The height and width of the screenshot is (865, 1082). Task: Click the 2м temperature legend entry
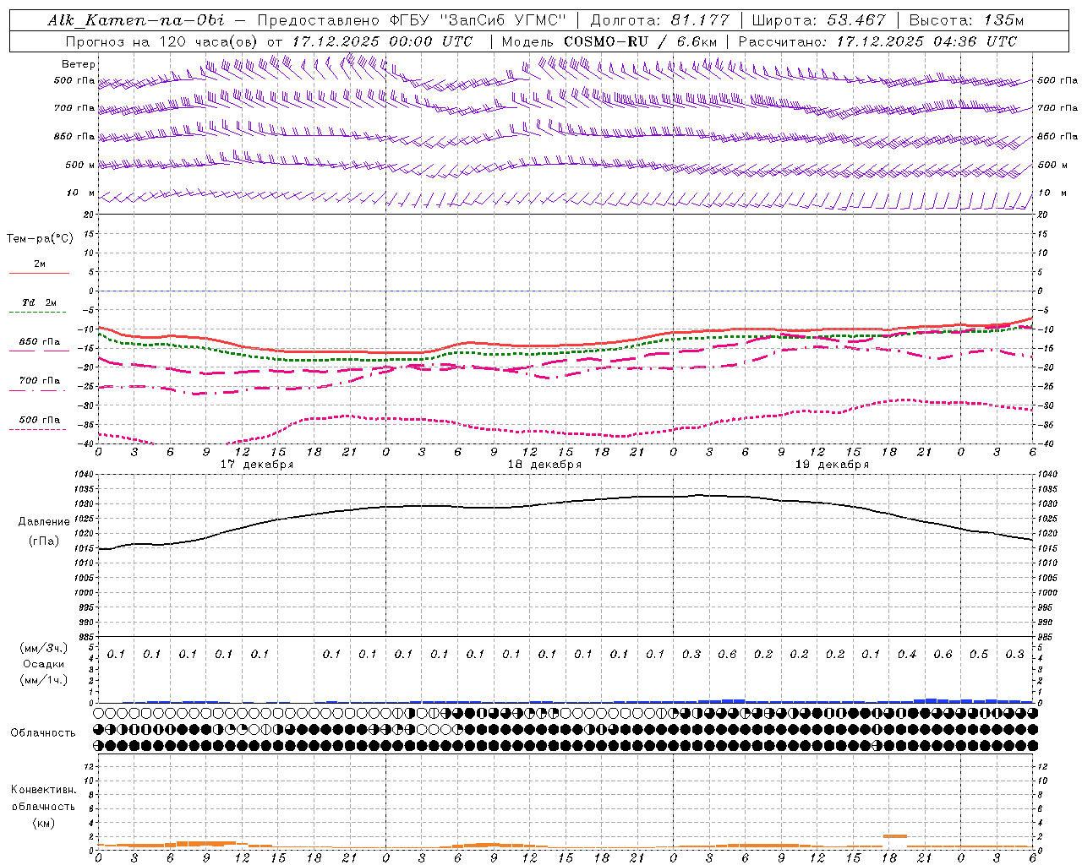click(40, 264)
